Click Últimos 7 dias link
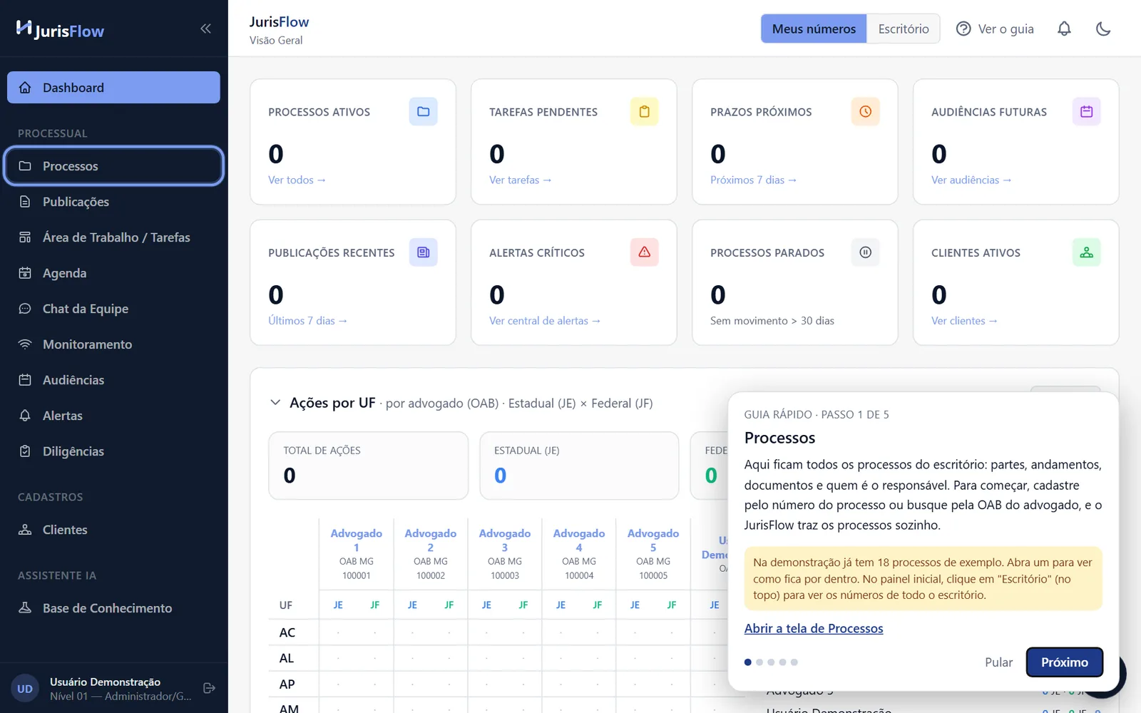1141x713 pixels. pyautogui.click(x=307, y=320)
